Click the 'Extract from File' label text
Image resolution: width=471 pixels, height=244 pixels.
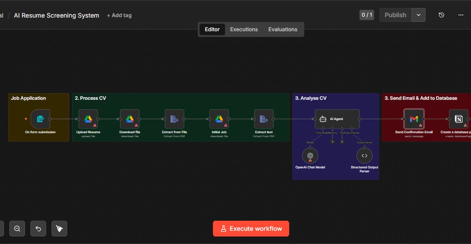pos(174,132)
